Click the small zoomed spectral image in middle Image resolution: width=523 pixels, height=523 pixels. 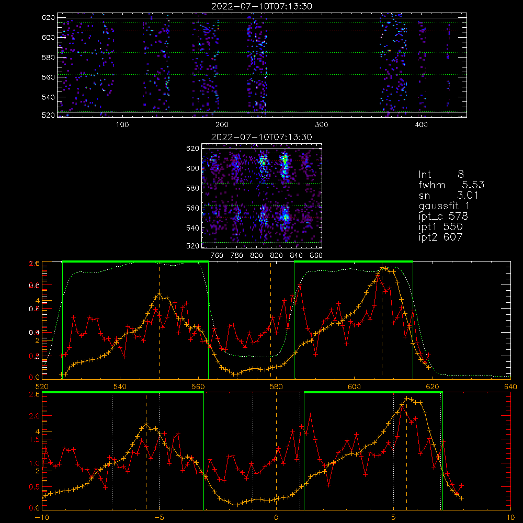(261, 196)
